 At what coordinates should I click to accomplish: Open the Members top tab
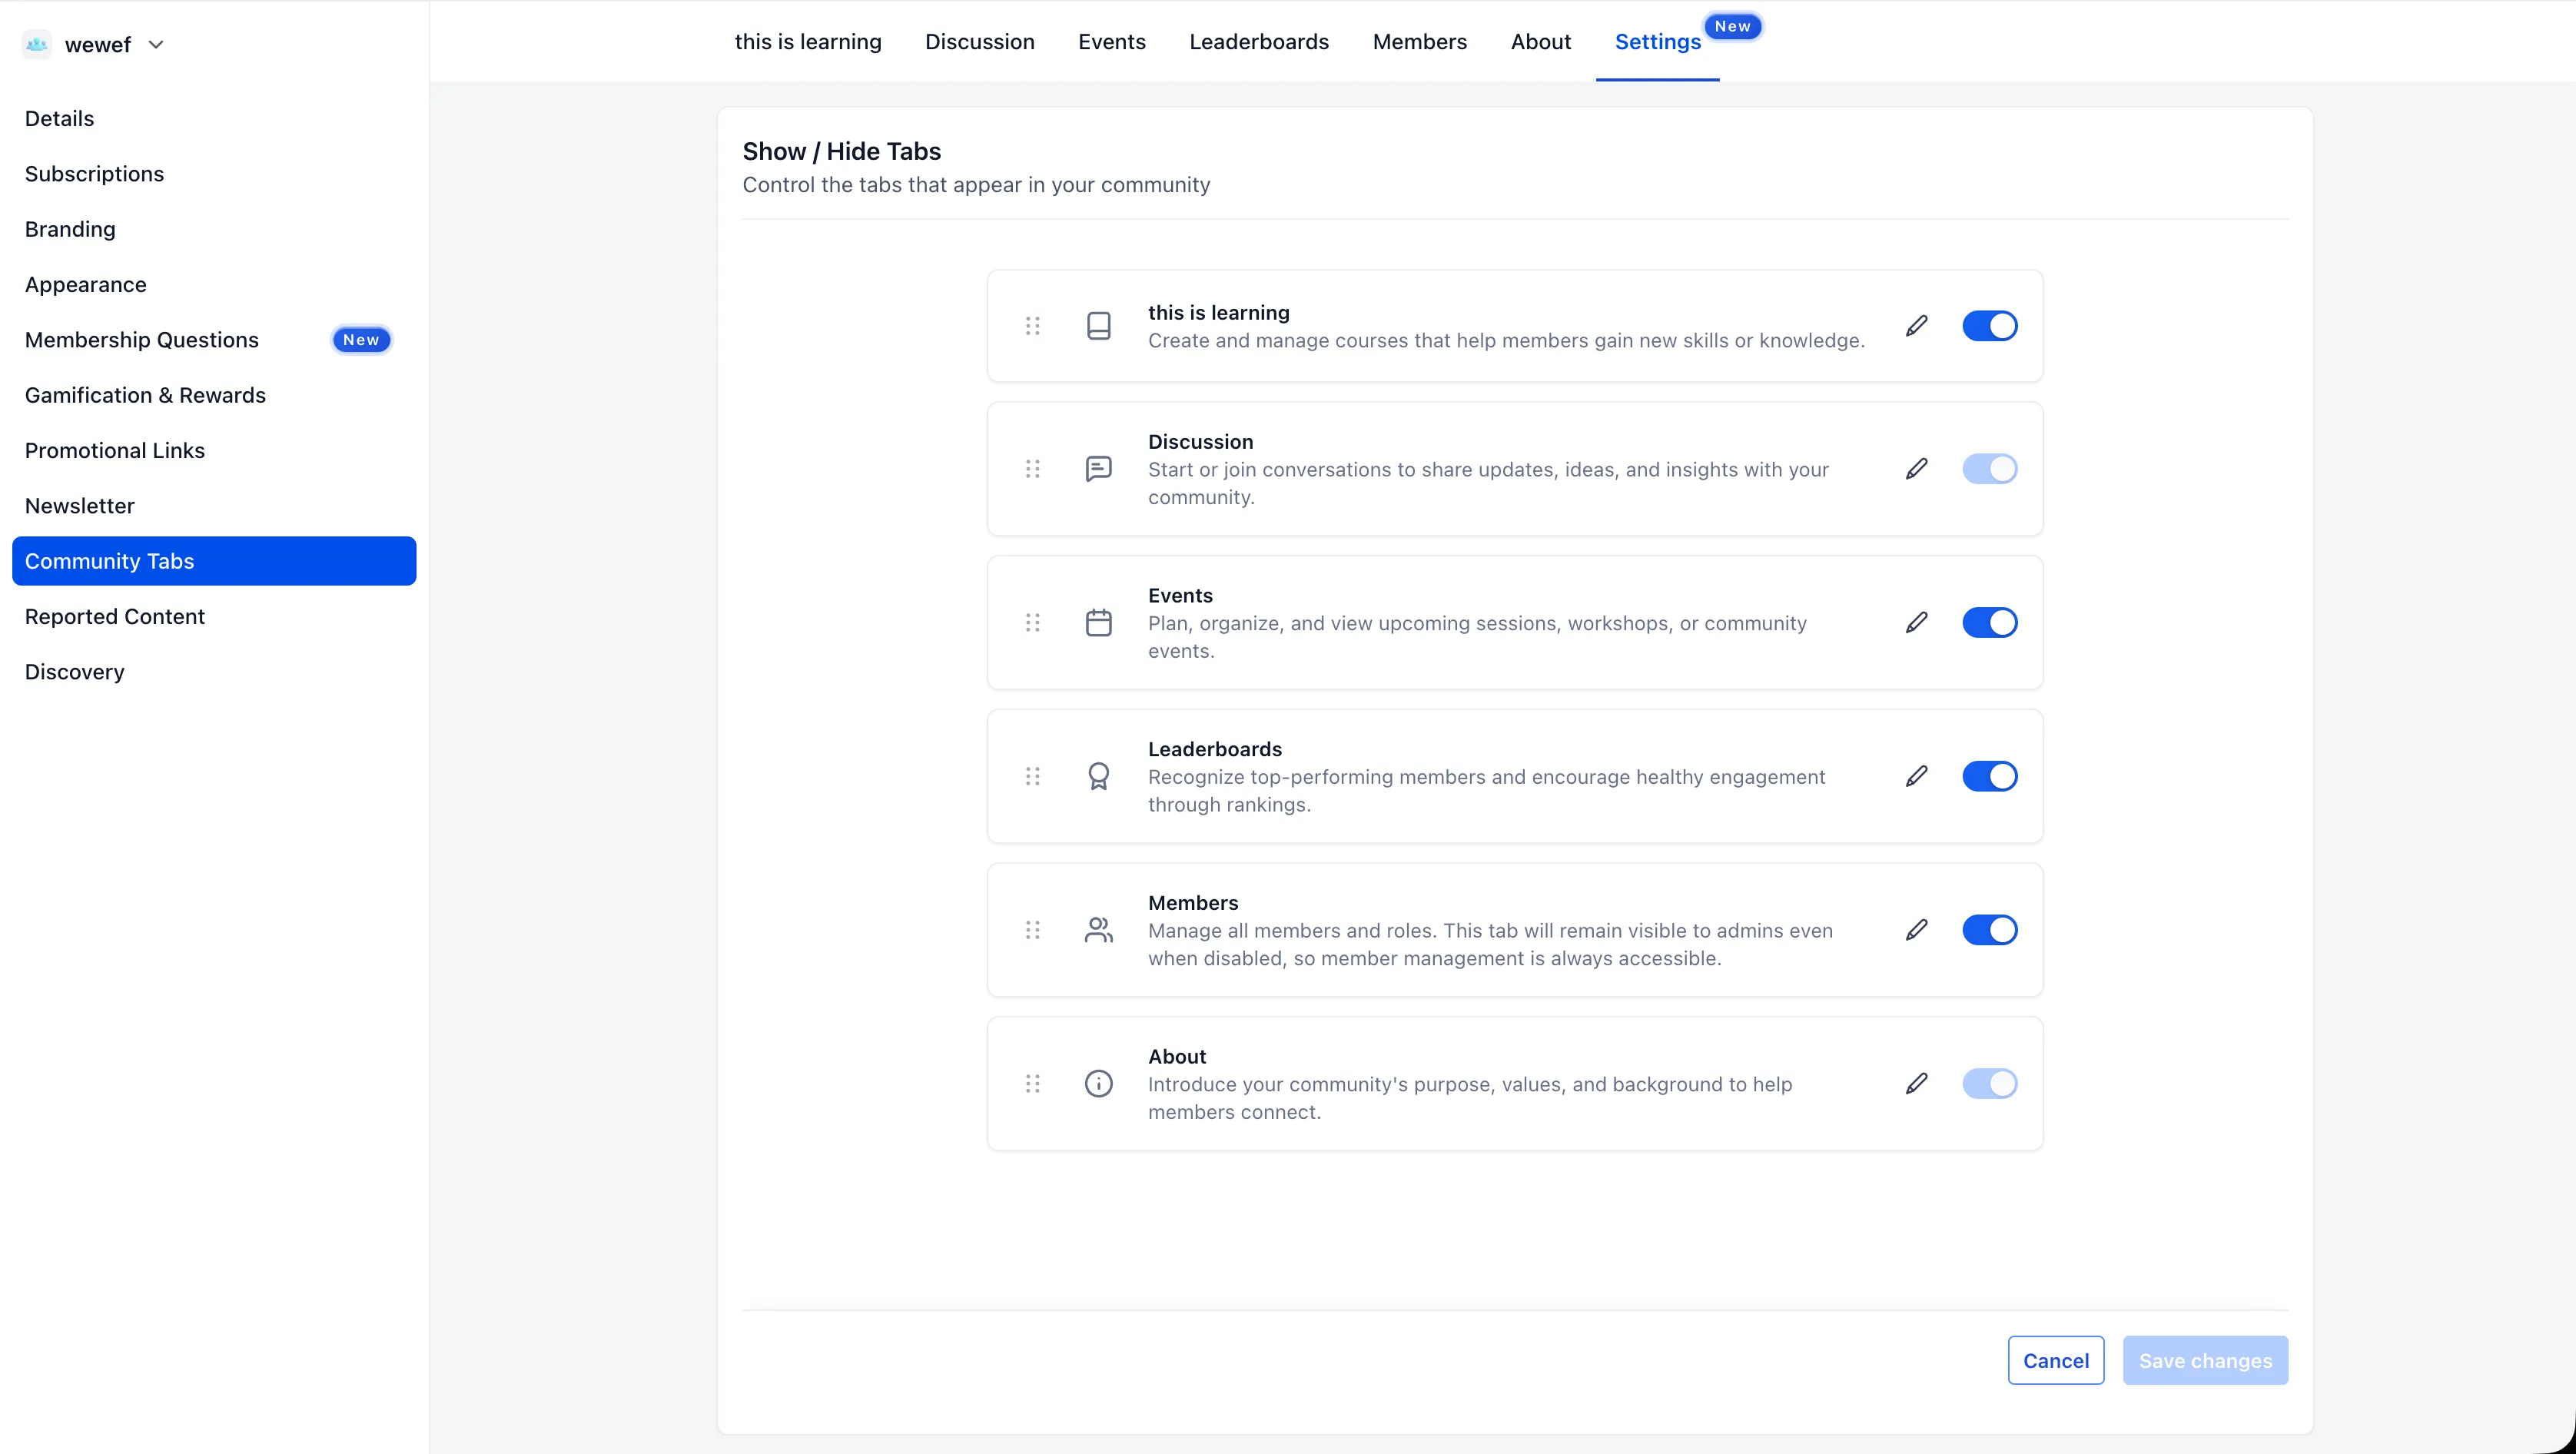1420,42
